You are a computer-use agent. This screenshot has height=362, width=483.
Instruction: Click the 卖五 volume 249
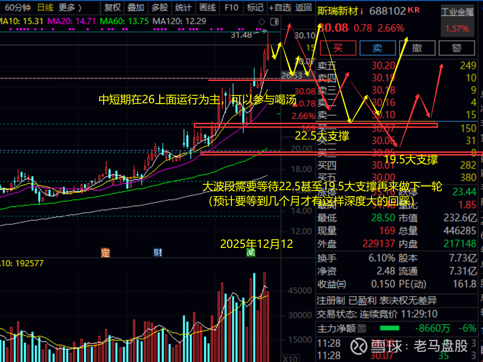(468, 65)
